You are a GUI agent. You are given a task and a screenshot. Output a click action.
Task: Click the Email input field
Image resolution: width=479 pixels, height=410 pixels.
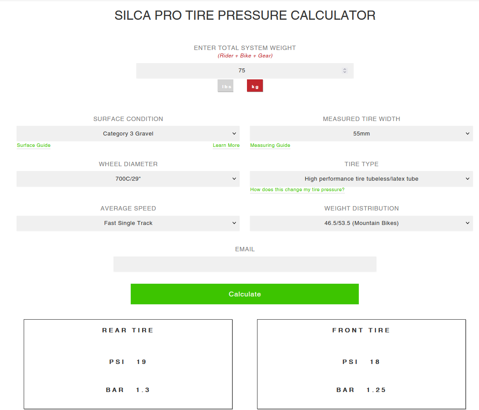(245, 264)
